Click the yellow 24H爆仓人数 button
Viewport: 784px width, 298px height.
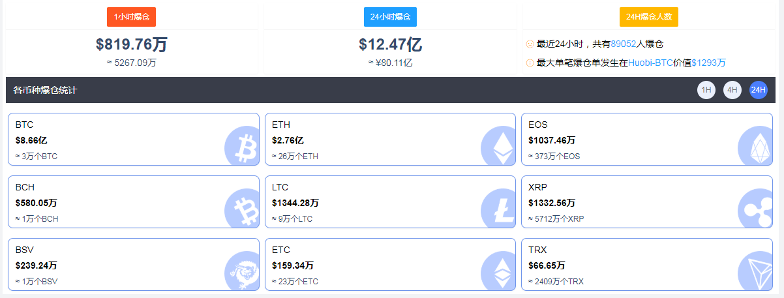[x=649, y=17]
